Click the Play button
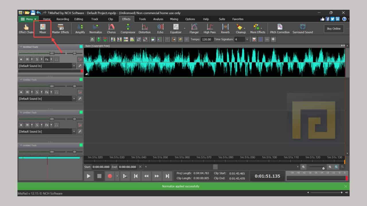 coord(89,176)
